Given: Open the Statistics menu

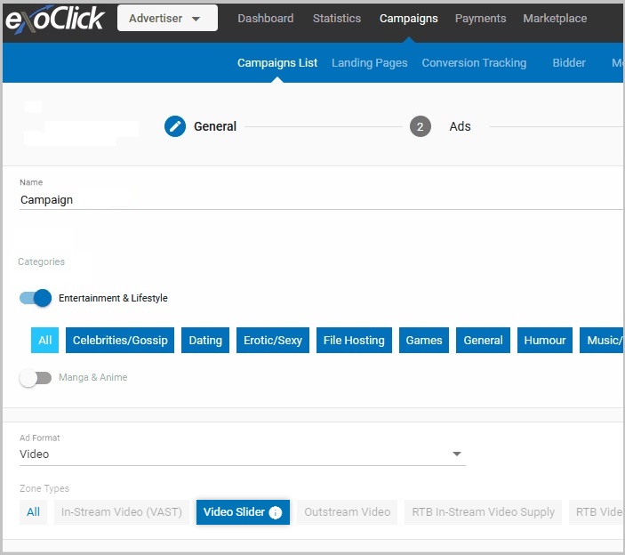Looking at the screenshot, I should (x=337, y=19).
